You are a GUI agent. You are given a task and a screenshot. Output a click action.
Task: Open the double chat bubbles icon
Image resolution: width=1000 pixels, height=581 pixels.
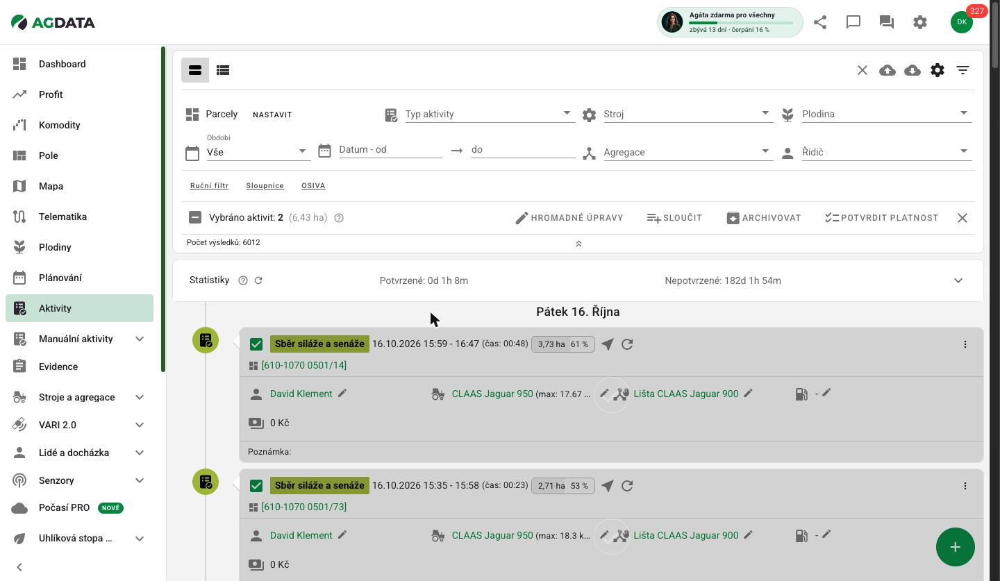887,22
